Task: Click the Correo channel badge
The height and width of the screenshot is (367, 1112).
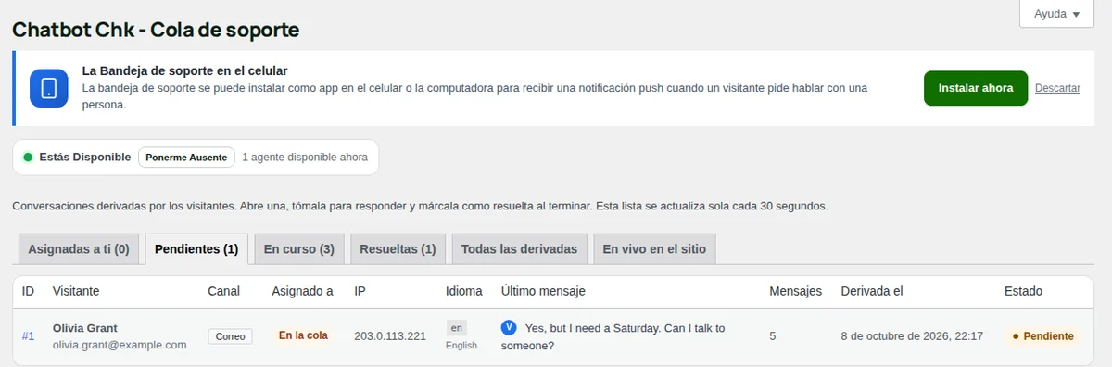Action: pyautogui.click(x=230, y=336)
